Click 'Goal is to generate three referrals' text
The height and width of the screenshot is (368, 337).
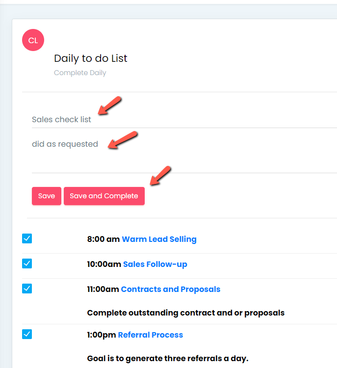click(x=155, y=358)
